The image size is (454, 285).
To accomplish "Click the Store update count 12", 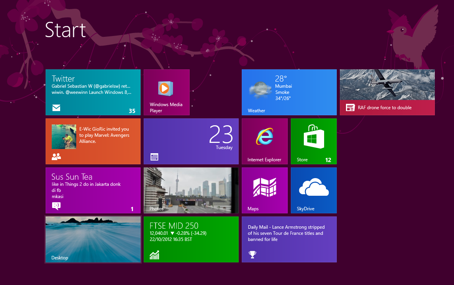I will (328, 160).
